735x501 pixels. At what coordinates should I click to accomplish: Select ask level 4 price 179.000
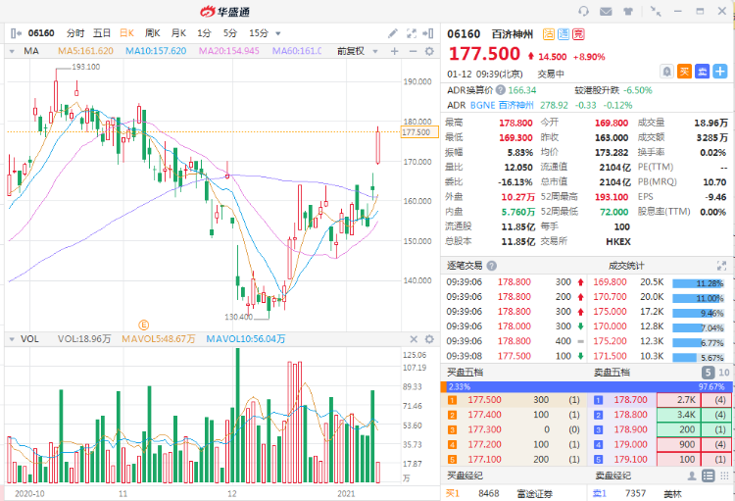tap(630, 445)
